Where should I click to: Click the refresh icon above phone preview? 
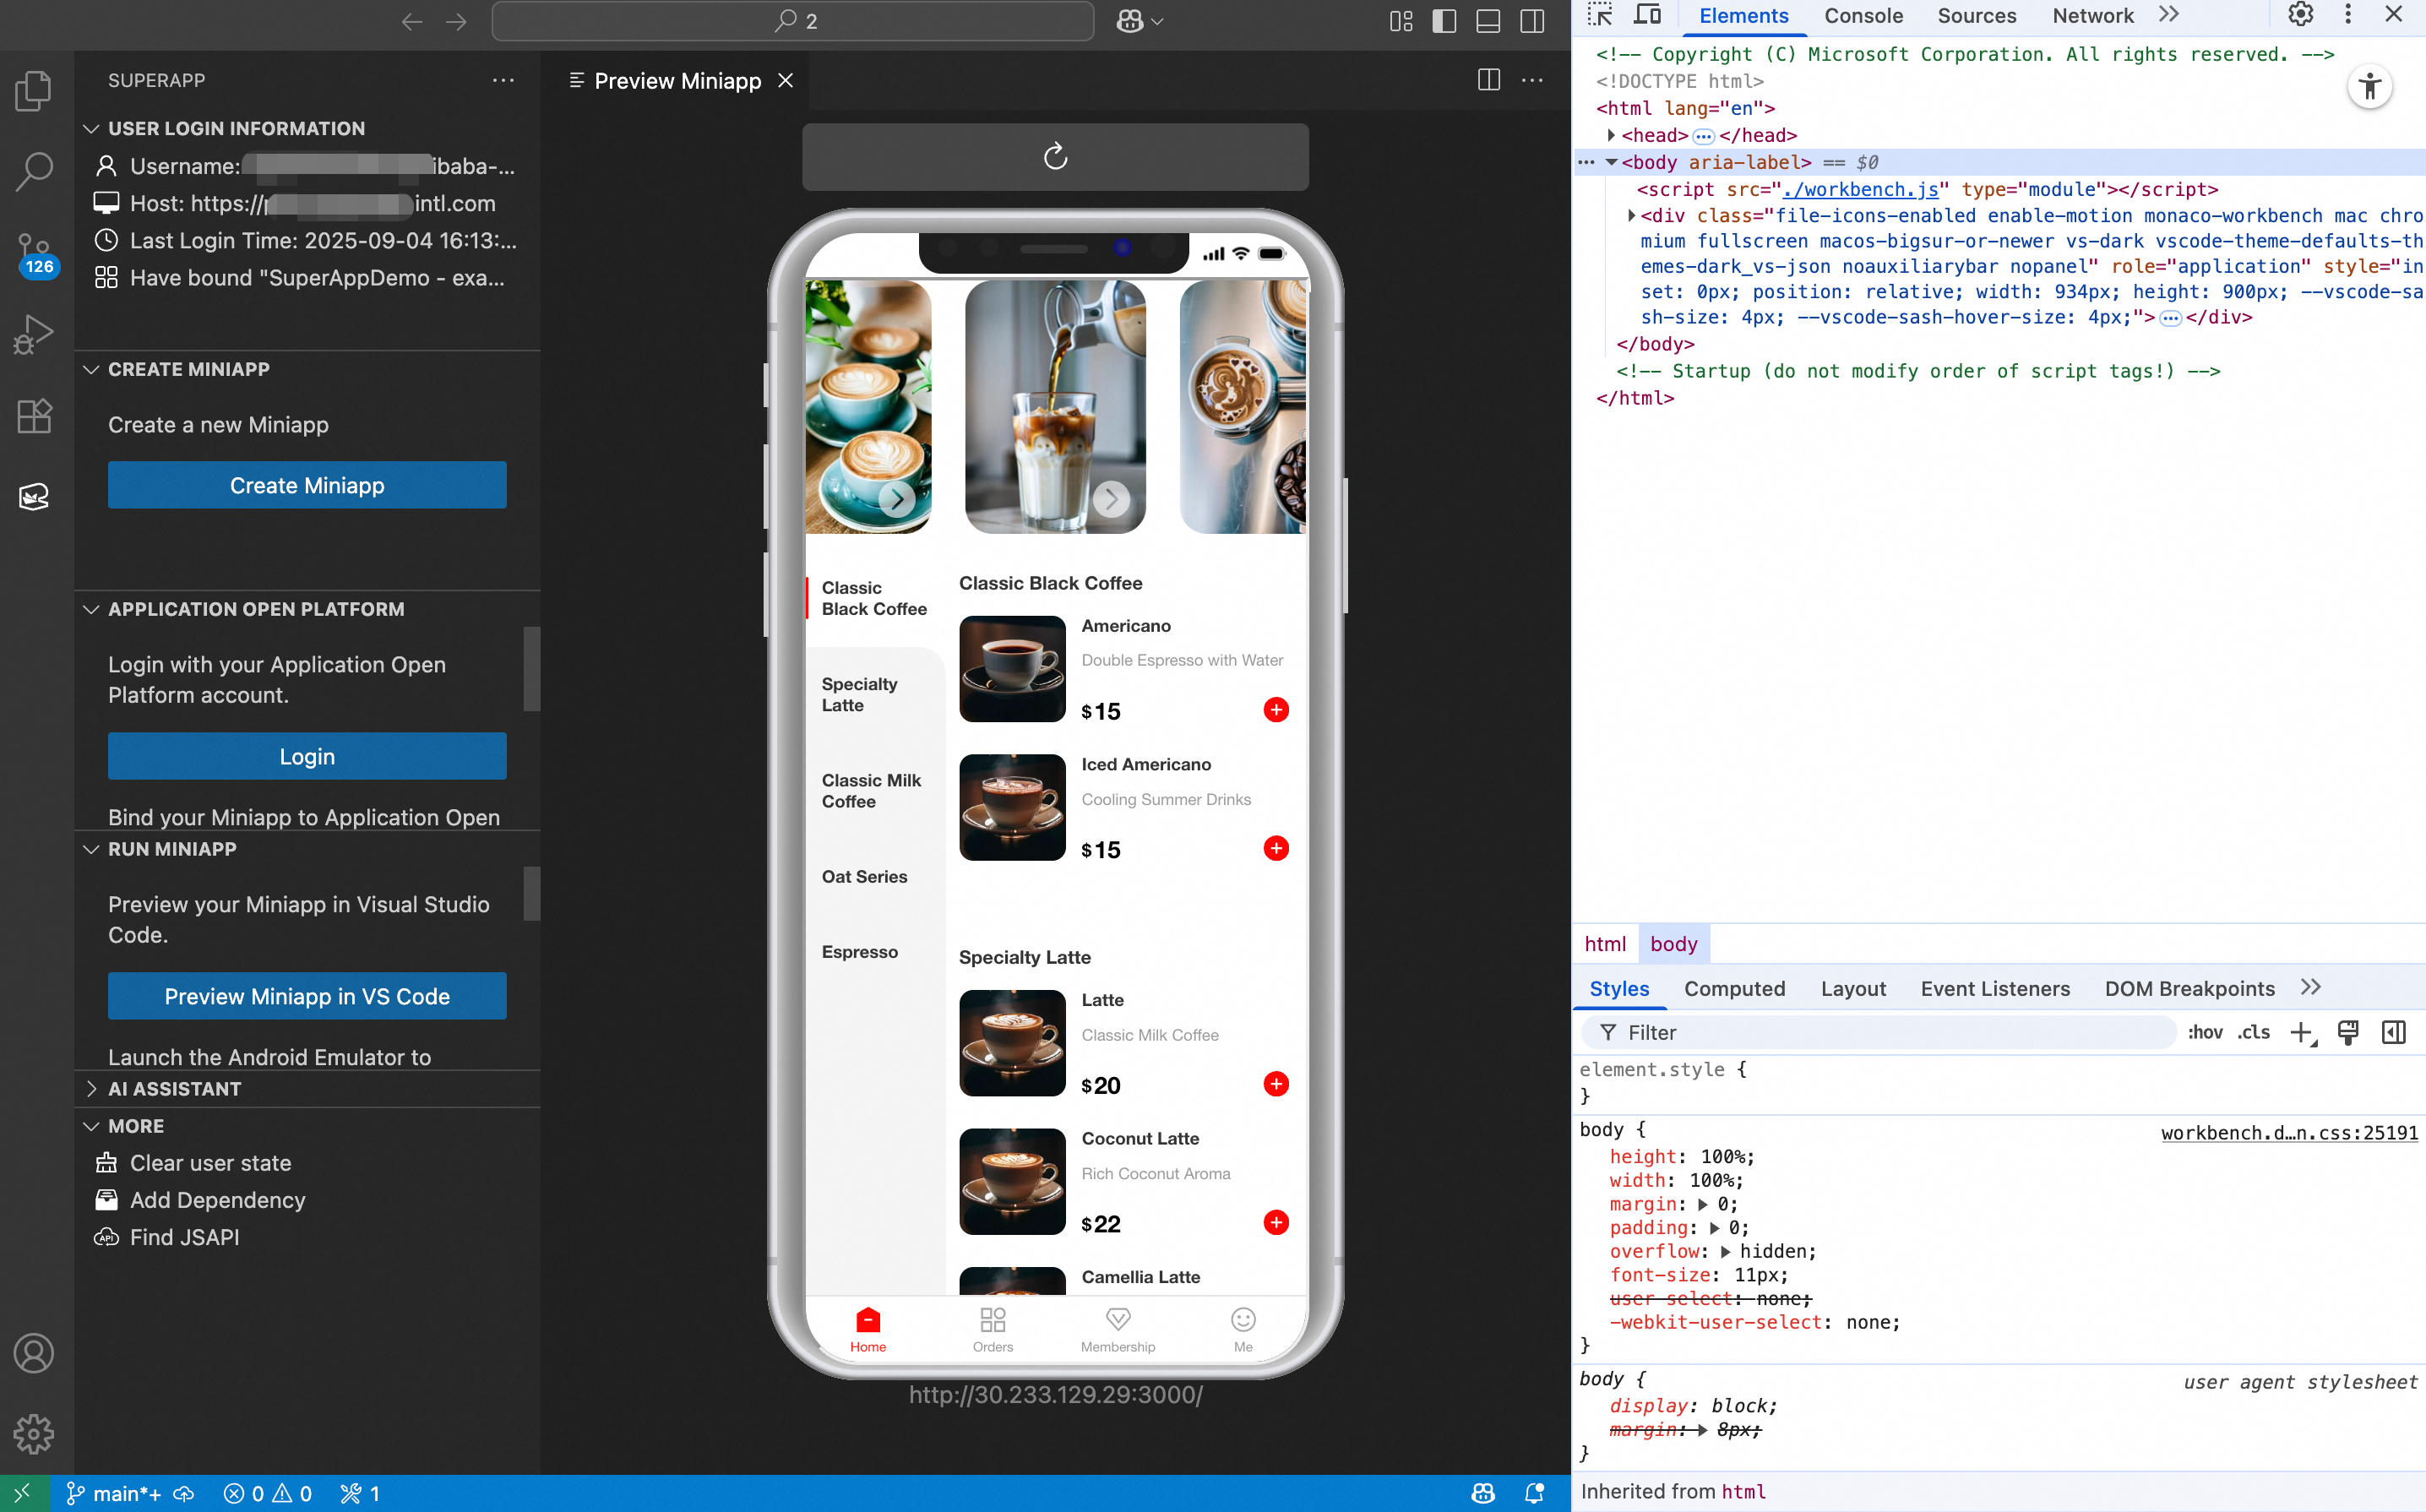coord(1055,157)
